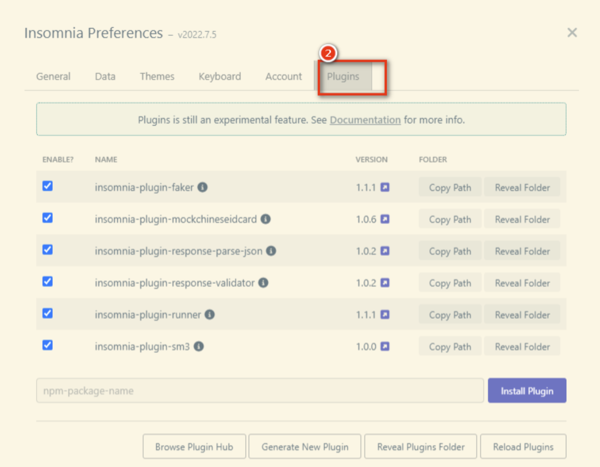Open external link icon for faker 1.1.1
Viewport: 600px width, 467px height.
385,187
